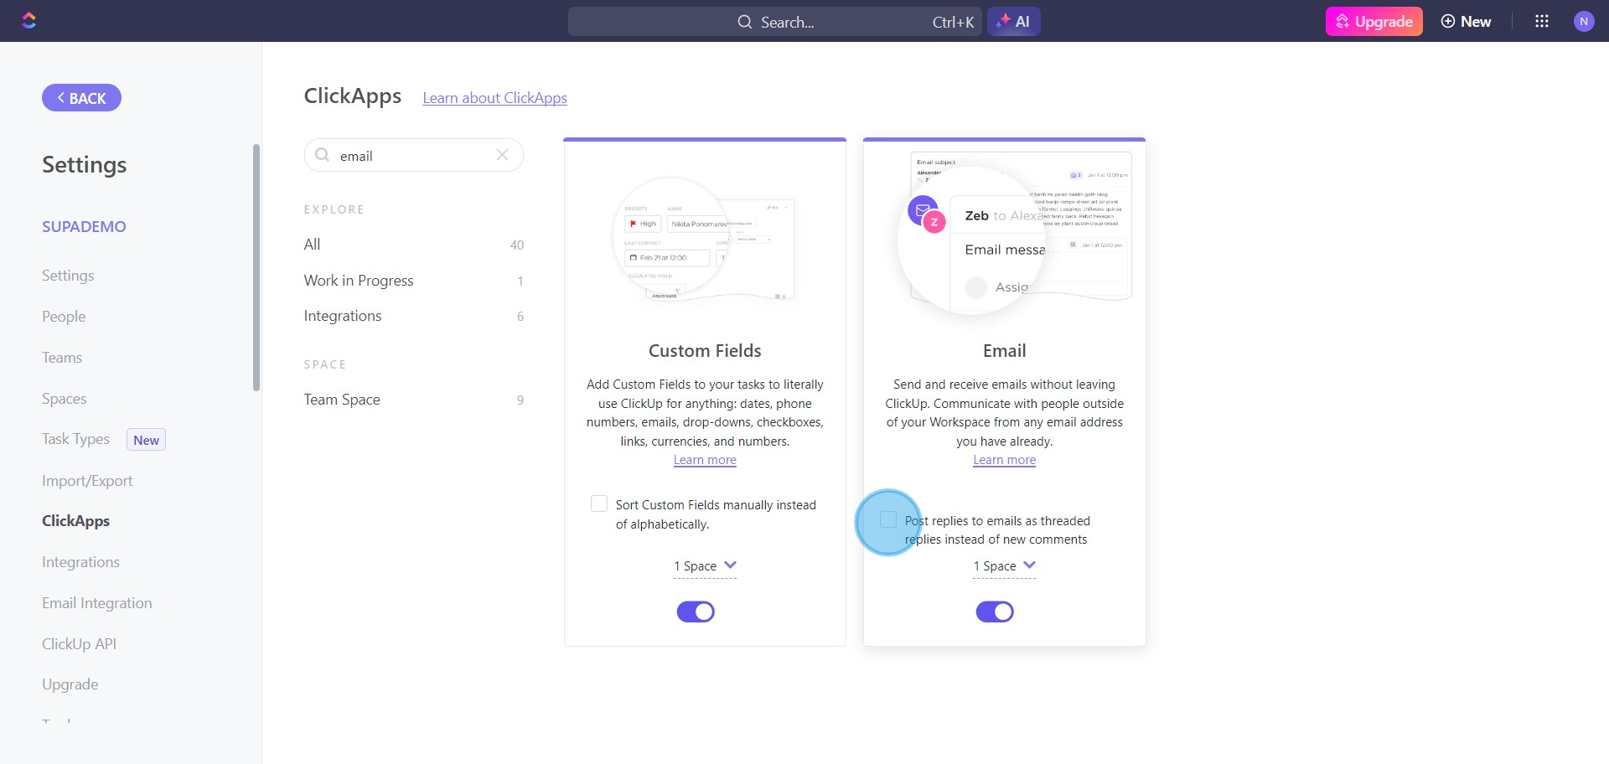Check Post replies as threaded checkbox
This screenshot has width=1609, height=764.
pos(888,519)
